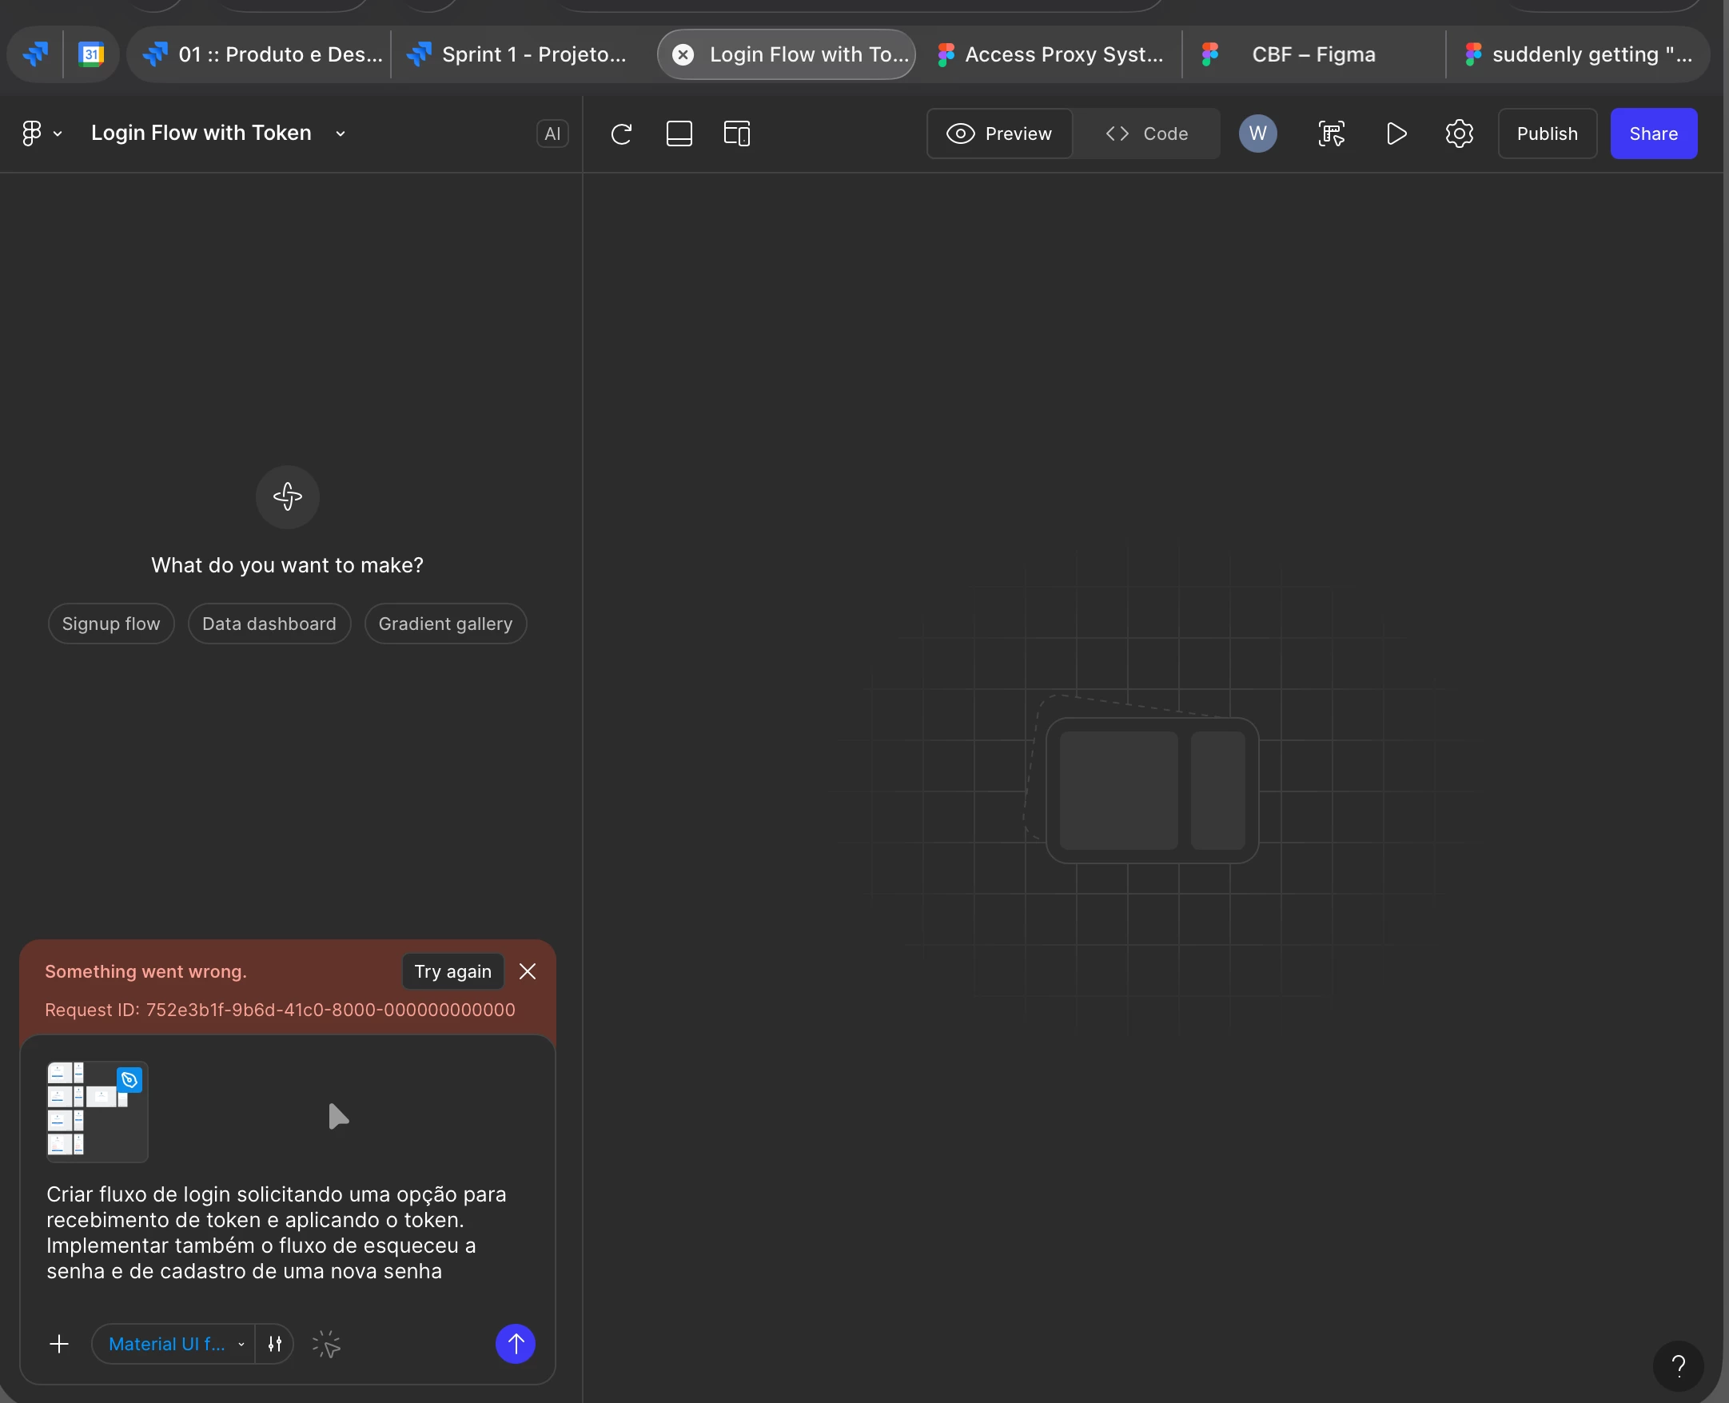Open the Login Flow with Token title dropdown
Screen dimensions: 1729x1403
(341, 134)
